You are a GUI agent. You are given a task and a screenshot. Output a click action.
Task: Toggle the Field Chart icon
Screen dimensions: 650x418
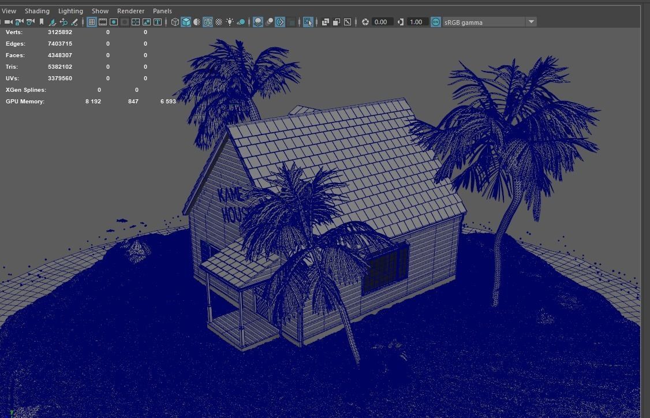pyautogui.click(x=136, y=22)
